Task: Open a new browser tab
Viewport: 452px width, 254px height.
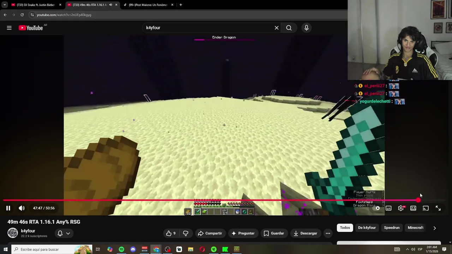Action: [x=181, y=5]
